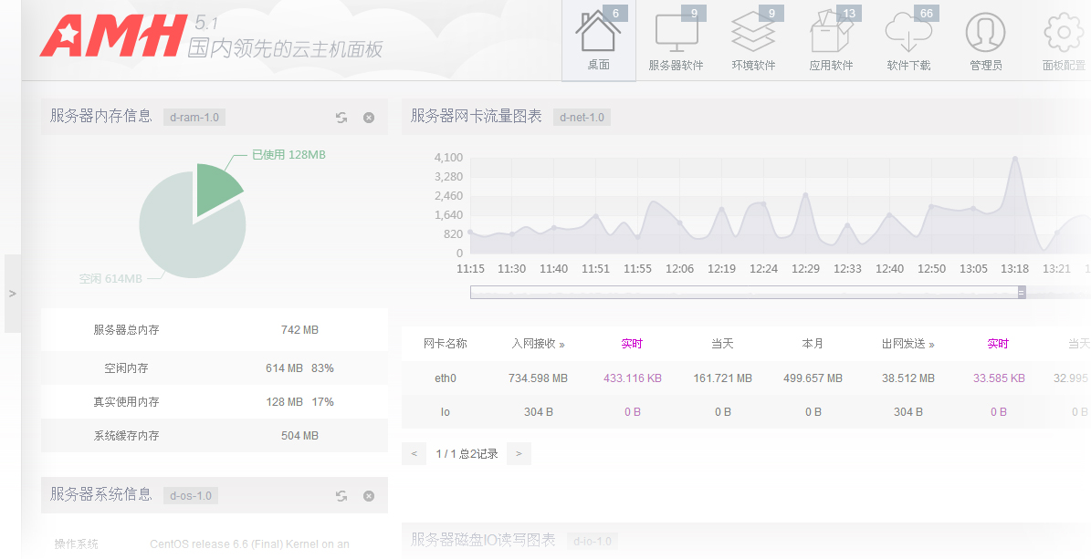This screenshot has width=1091, height=559.
Task: Refresh the 服务器系统信息 panel
Action: click(x=341, y=496)
